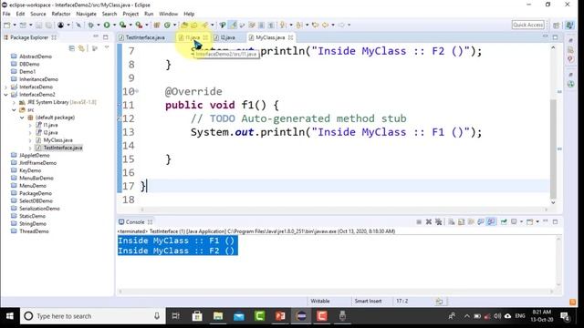This screenshot has height=328, width=584.
Task: Toggle Show Console on standard out
Action: click(481, 222)
